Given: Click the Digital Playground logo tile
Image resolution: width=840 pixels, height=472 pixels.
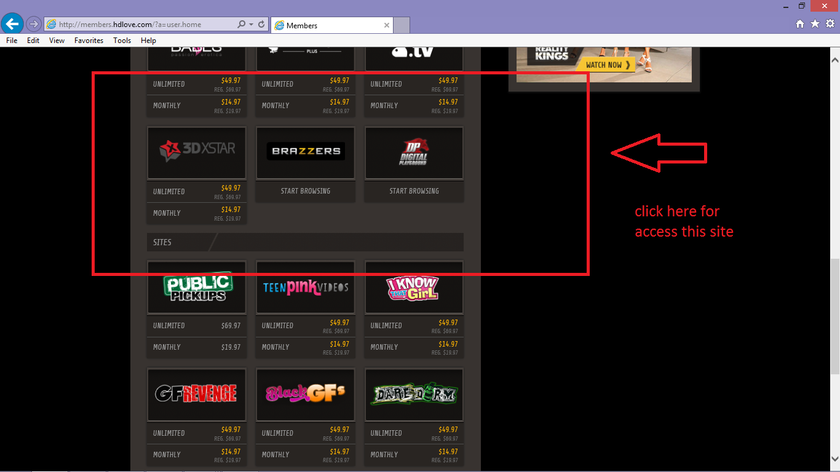Looking at the screenshot, I should 414,153.
